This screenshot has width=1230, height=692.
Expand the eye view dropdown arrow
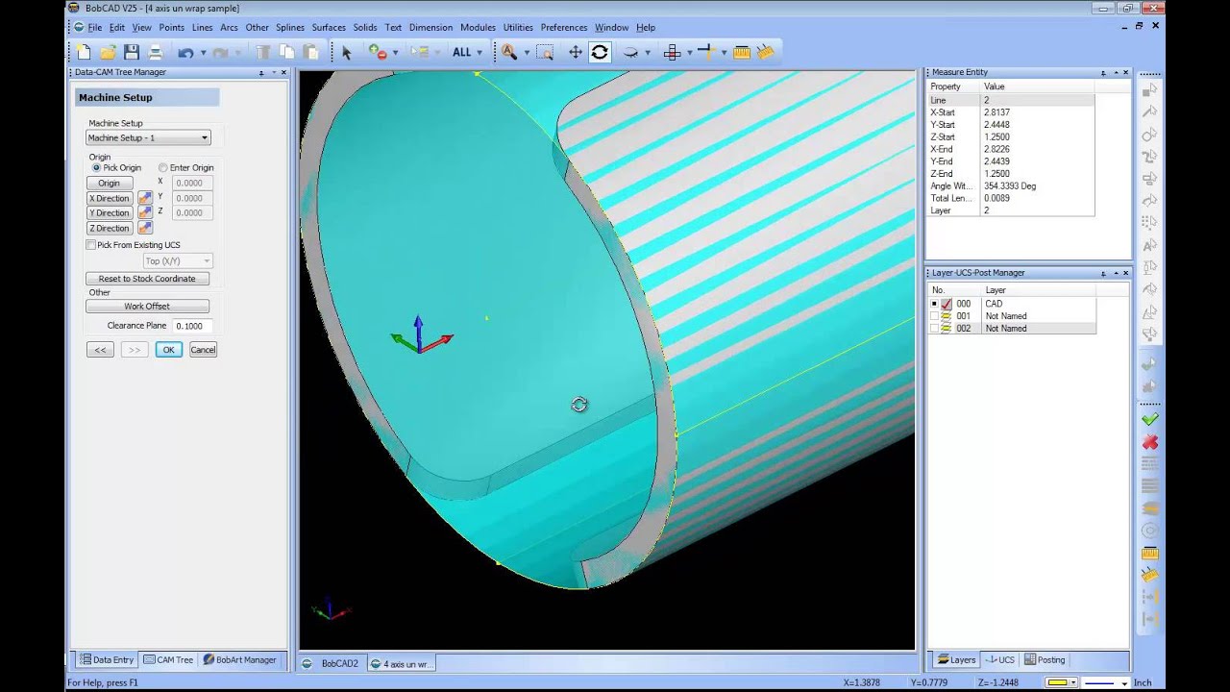(x=648, y=53)
